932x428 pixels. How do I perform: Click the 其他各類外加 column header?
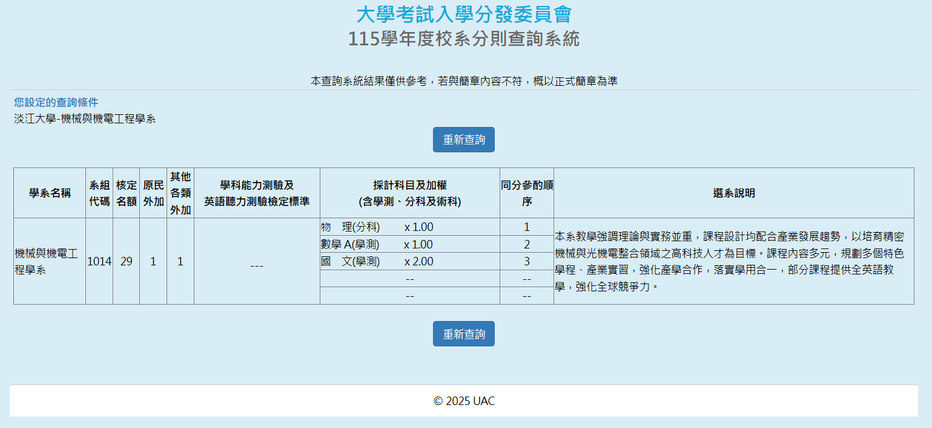180,193
